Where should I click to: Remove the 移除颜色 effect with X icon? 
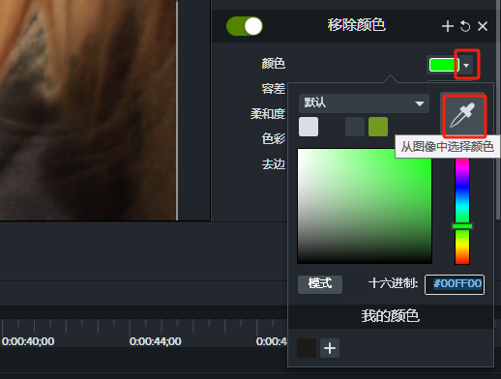tap(483, 26)
